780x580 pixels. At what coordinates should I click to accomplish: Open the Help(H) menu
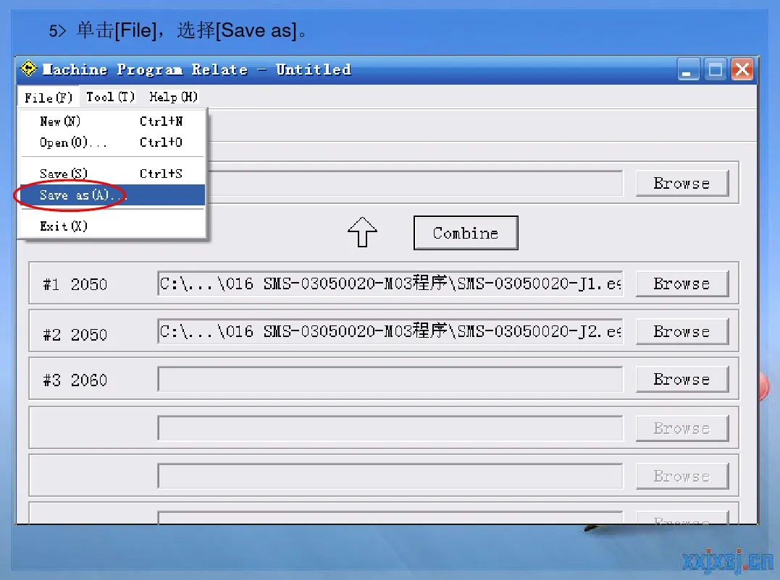click(173, 96)
